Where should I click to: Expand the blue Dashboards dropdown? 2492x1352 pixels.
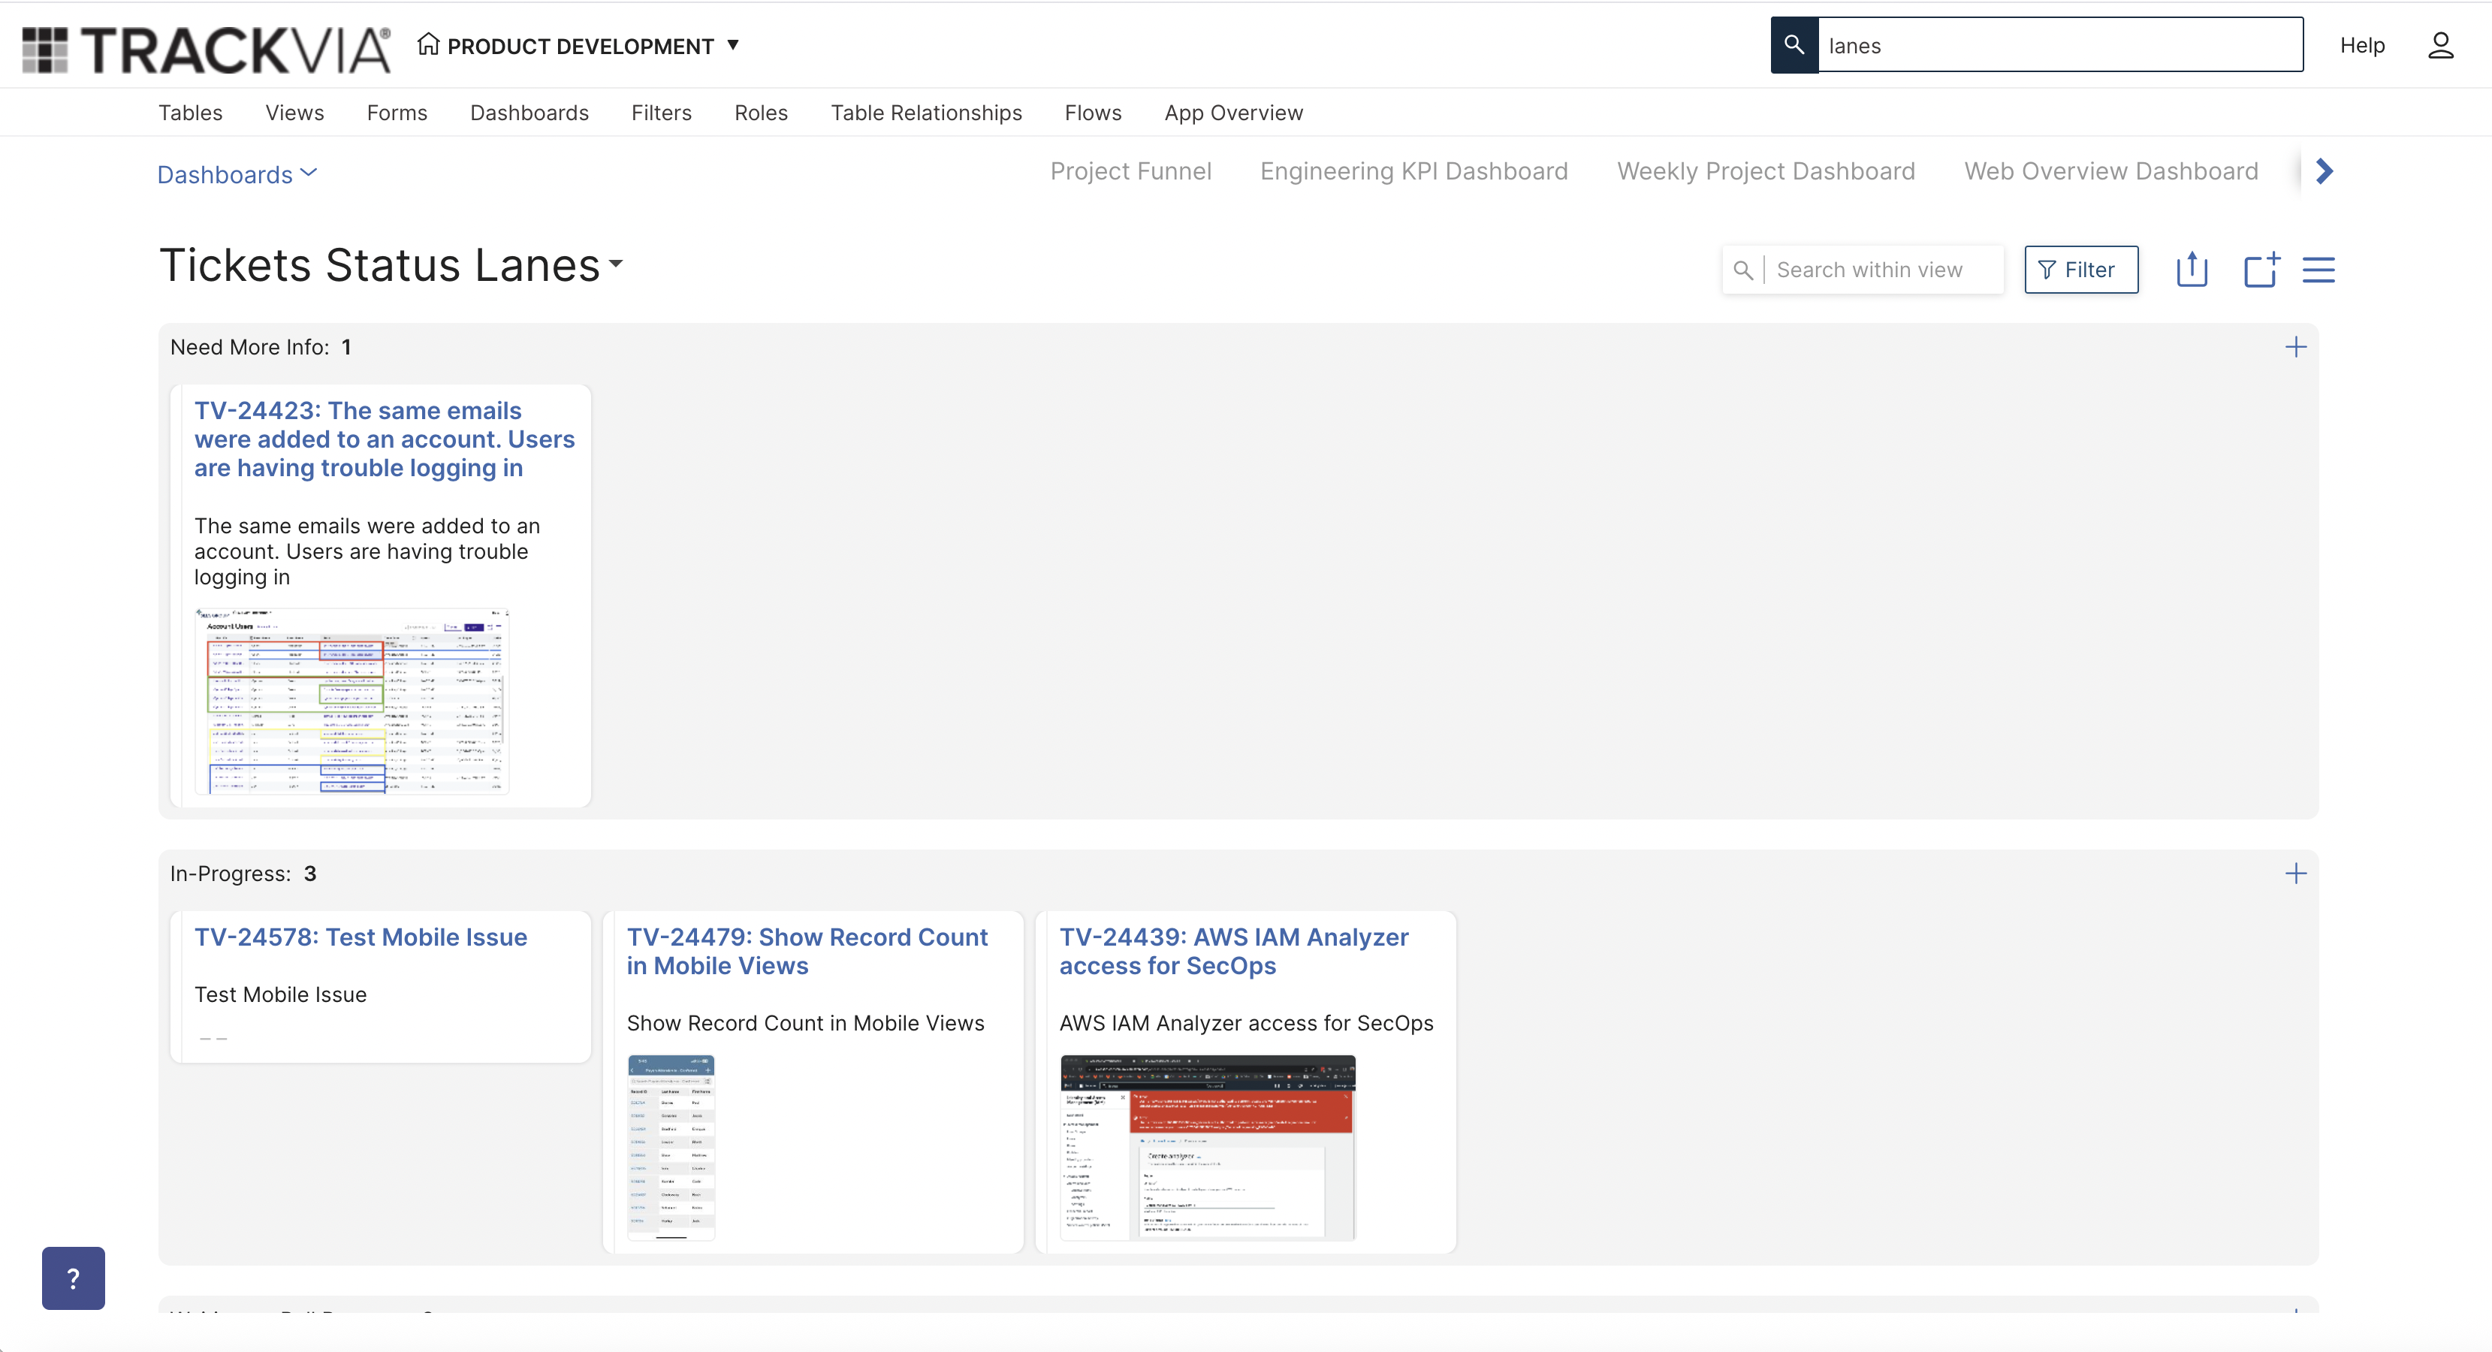(237, 174)
